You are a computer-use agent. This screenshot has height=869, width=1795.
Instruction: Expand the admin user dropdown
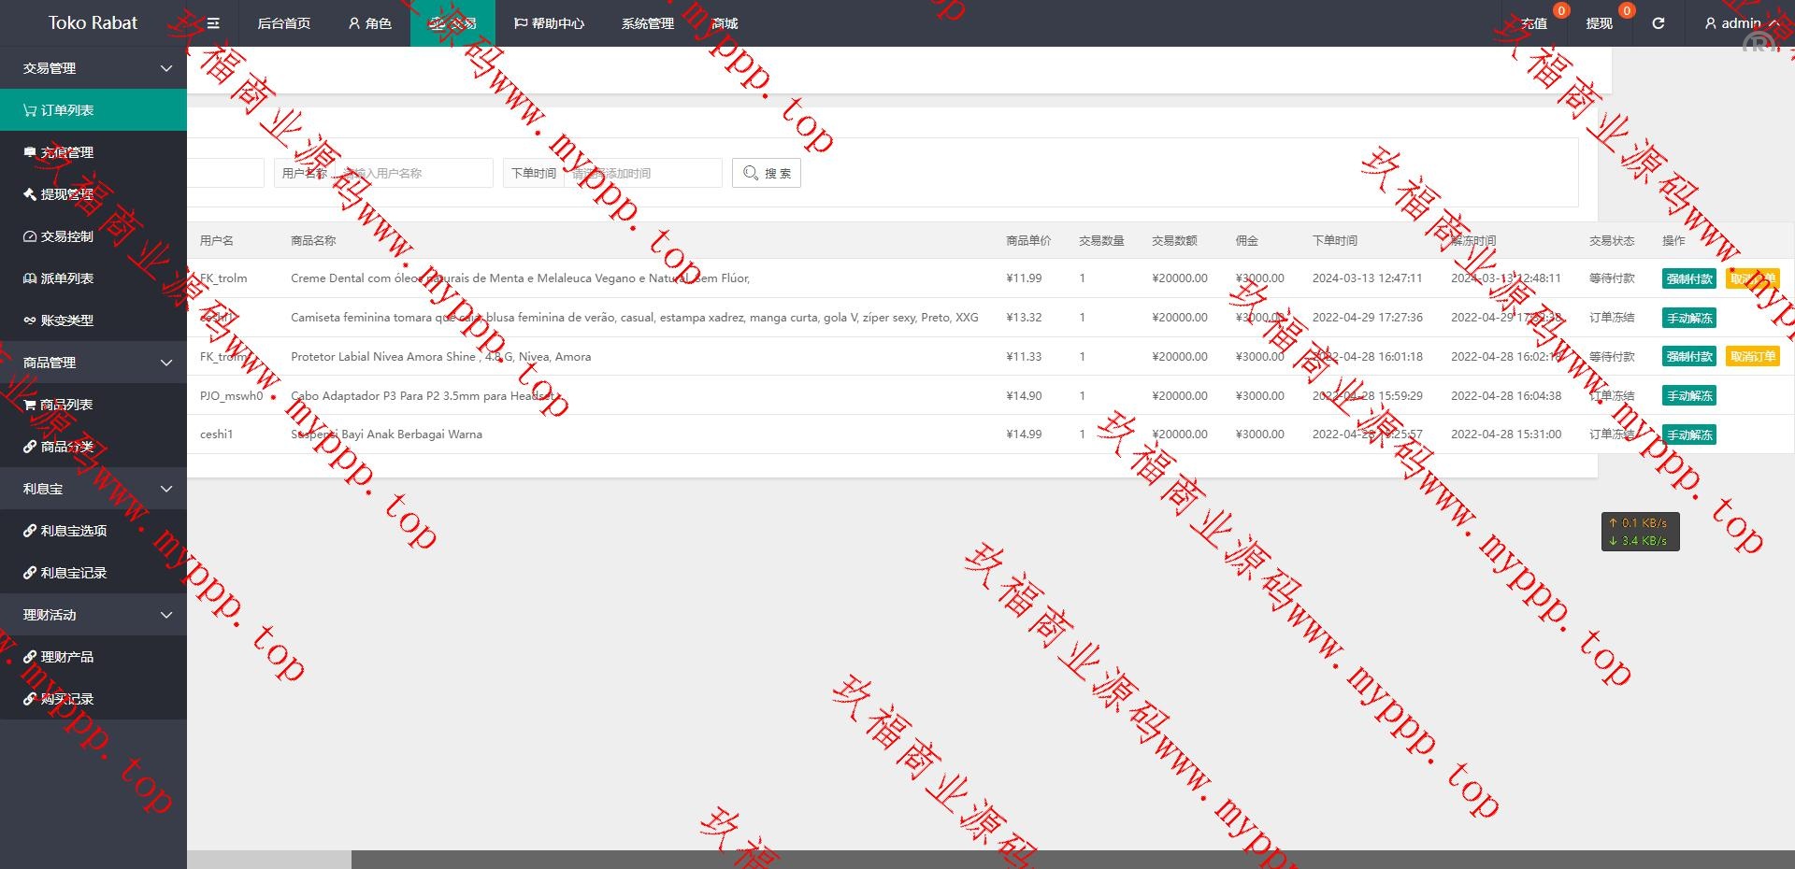(1740, 23)
